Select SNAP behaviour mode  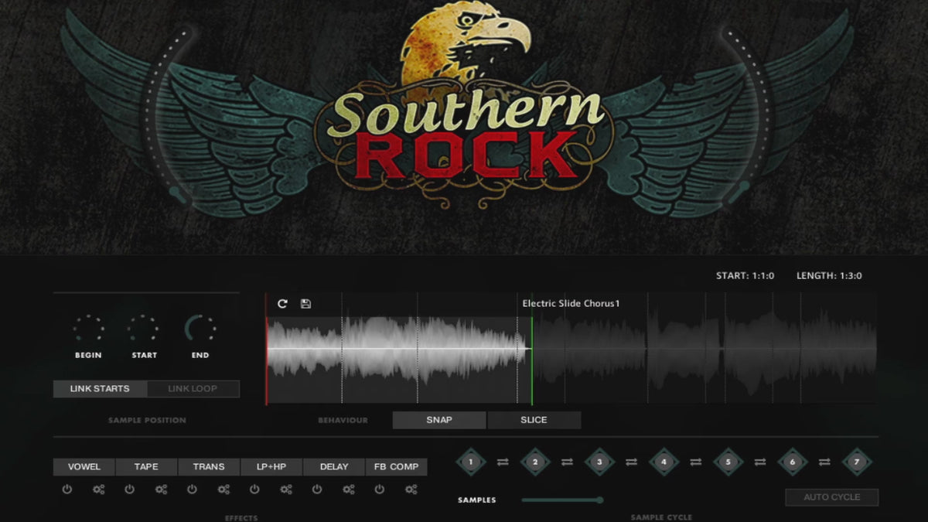[439, 420]
